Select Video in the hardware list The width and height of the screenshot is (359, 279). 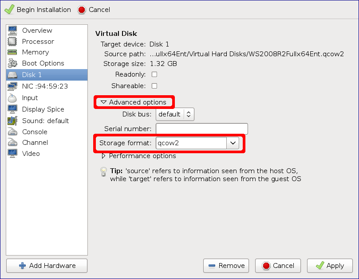pos(31,154)
